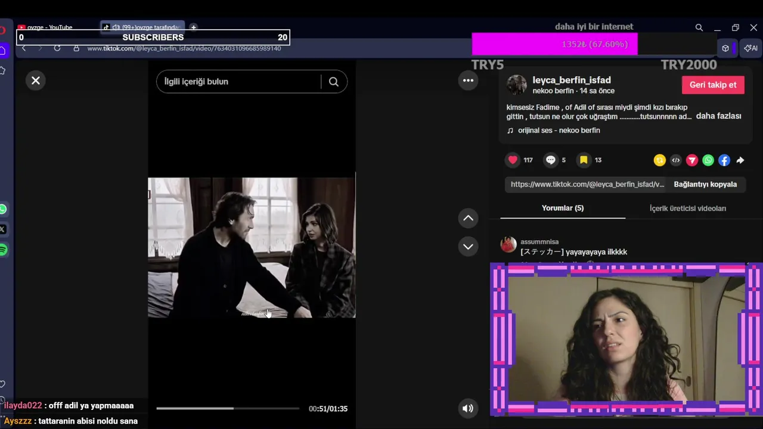
Task: Open the three-dot more options menu
Action: tap(468, 80)
